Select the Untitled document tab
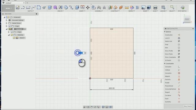 pos(13,3)
